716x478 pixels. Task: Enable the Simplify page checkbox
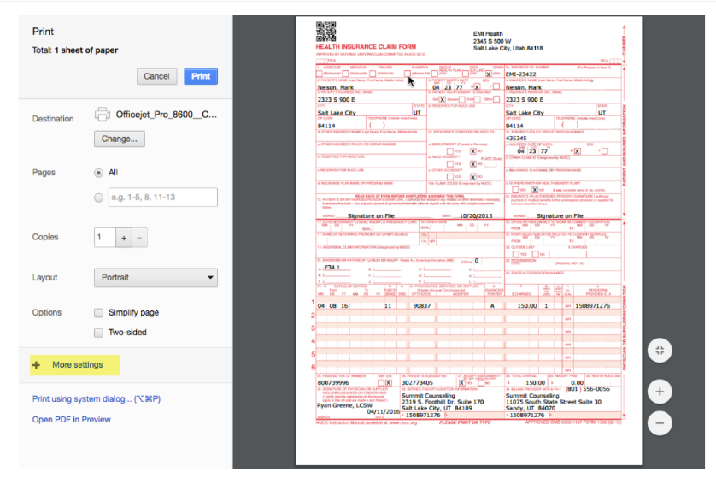coord(98,313)
